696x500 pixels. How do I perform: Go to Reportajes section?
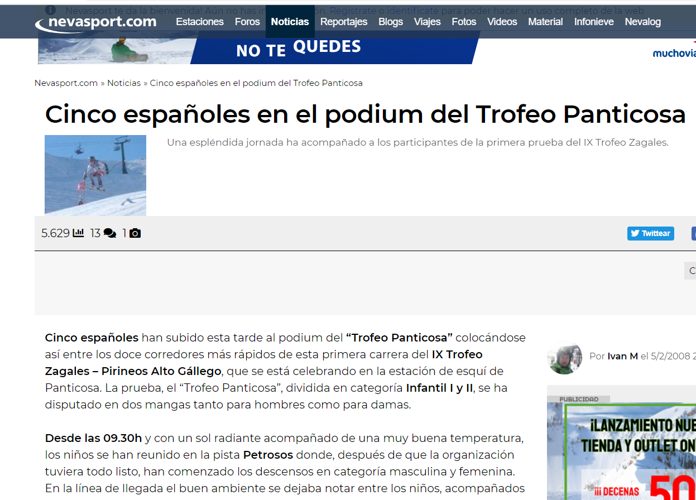click(344, 22)
